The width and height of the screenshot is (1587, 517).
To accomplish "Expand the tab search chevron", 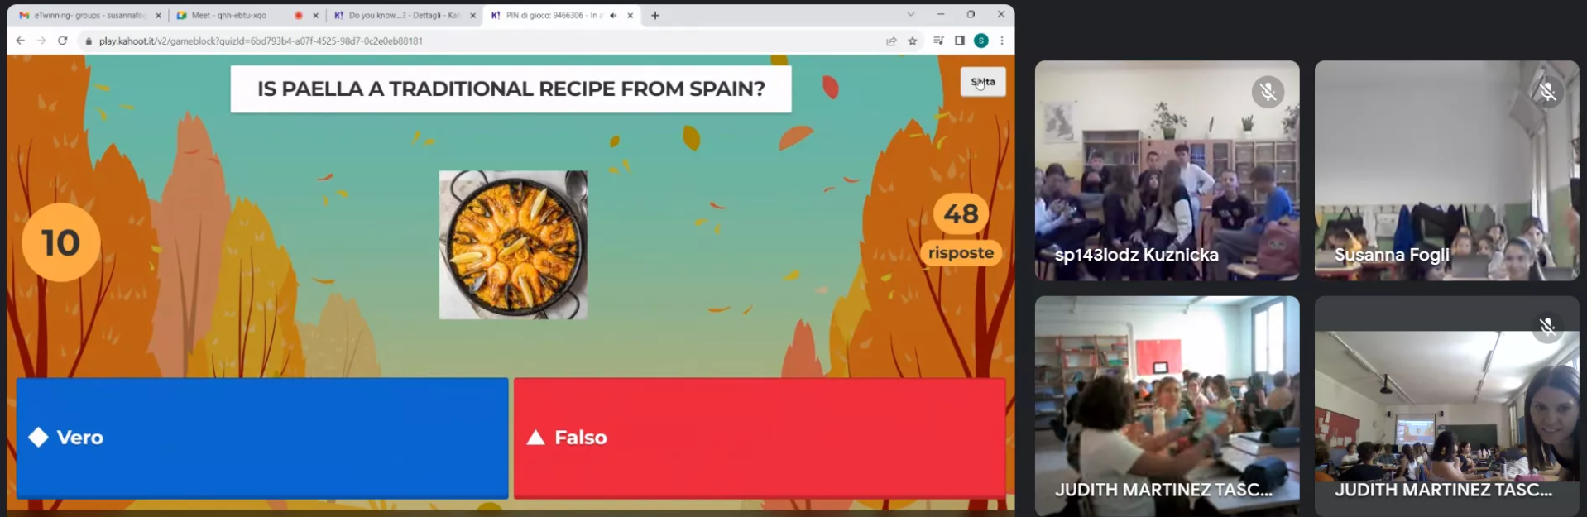I will coord(911,14).
